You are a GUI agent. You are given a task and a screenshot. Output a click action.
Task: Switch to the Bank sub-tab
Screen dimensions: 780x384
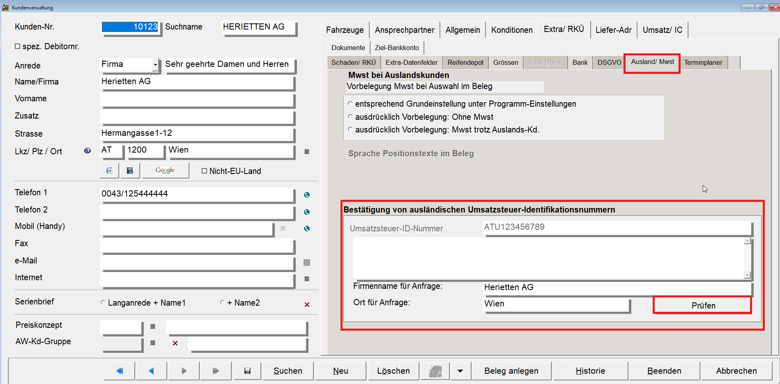coord(580,62)
